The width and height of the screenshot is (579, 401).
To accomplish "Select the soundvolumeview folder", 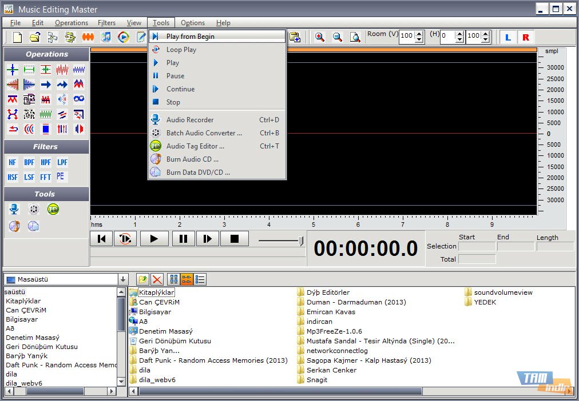I will (498, 292).
